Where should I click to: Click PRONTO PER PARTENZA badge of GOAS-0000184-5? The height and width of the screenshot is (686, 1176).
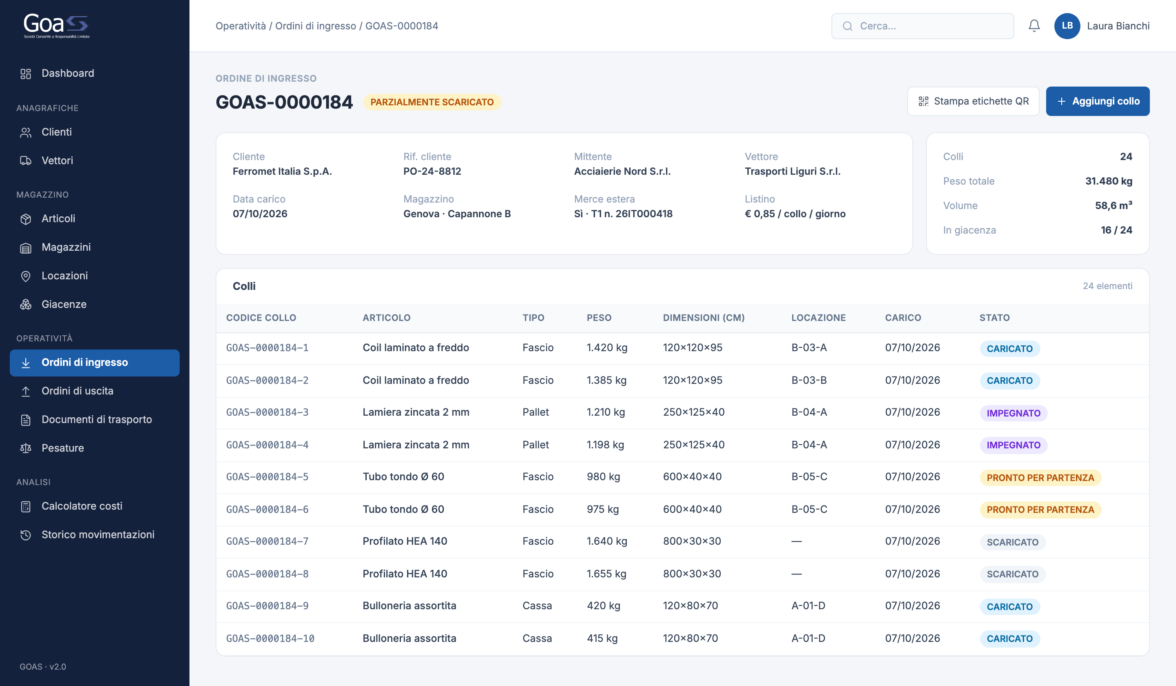(1040, 477)
